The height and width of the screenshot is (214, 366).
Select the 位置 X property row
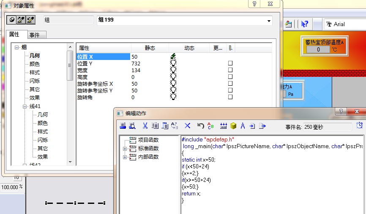click(103, 57)
